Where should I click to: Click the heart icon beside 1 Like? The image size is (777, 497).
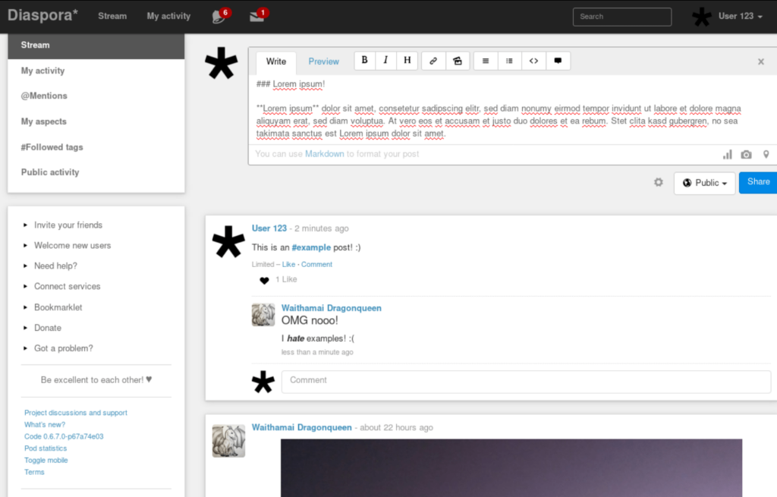pyautogui.click(x=264, y=281)
